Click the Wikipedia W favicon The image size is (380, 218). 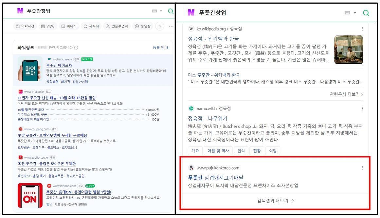191,29
